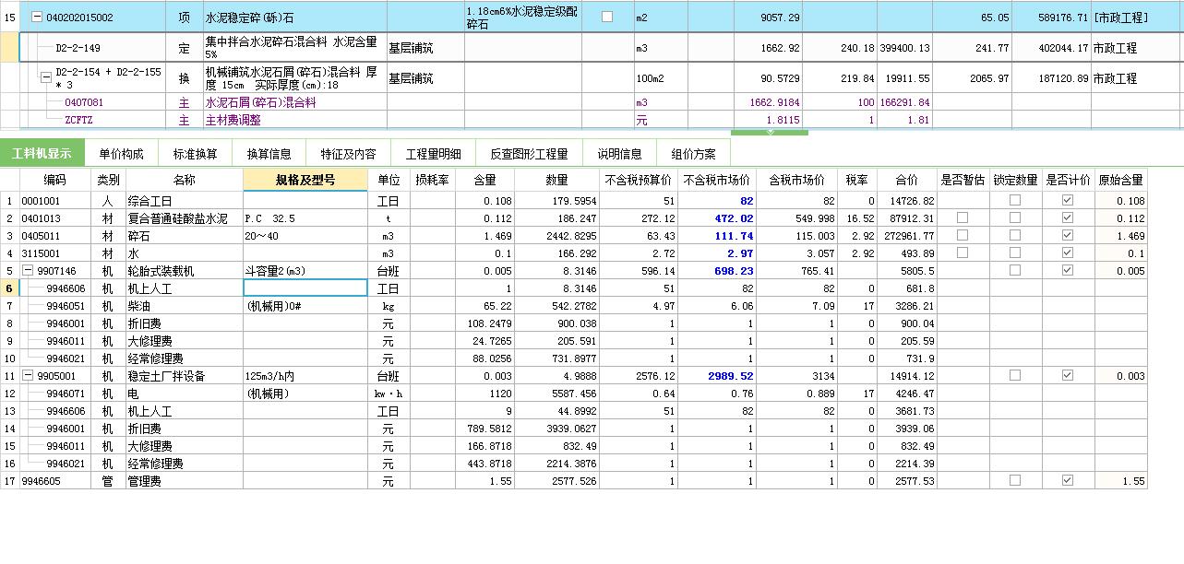Open the 换算信息 tab
The width and height of the screenshot is (1184, 564).
(x=269, y=154)
